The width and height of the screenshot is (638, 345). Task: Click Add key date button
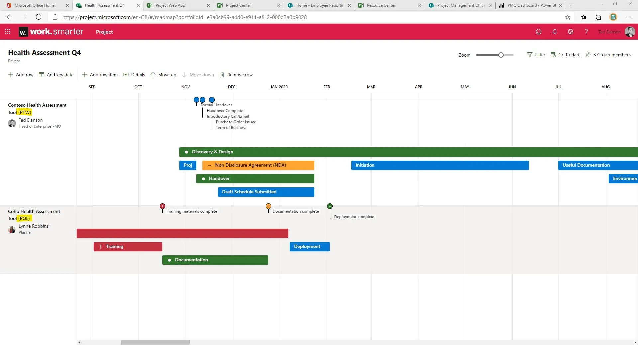tap(56, 75)
